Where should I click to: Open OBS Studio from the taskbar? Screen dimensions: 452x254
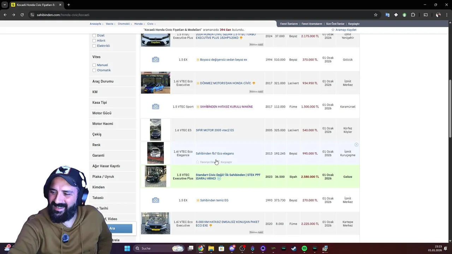click(242, 248)
